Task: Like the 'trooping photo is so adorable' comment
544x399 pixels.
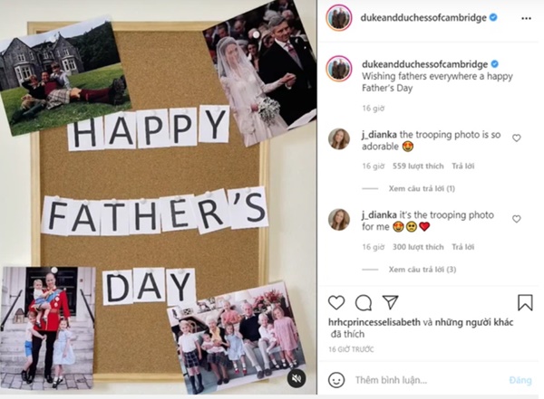Action: point(516,138)
